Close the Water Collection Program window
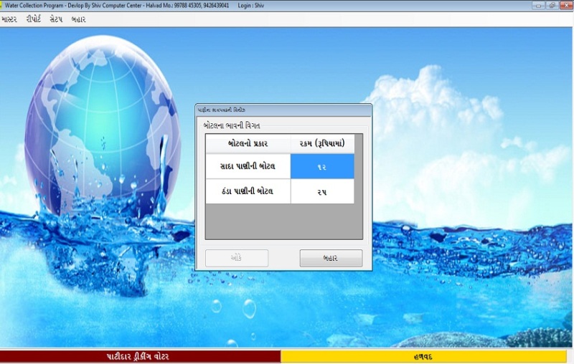 [565, 4]
